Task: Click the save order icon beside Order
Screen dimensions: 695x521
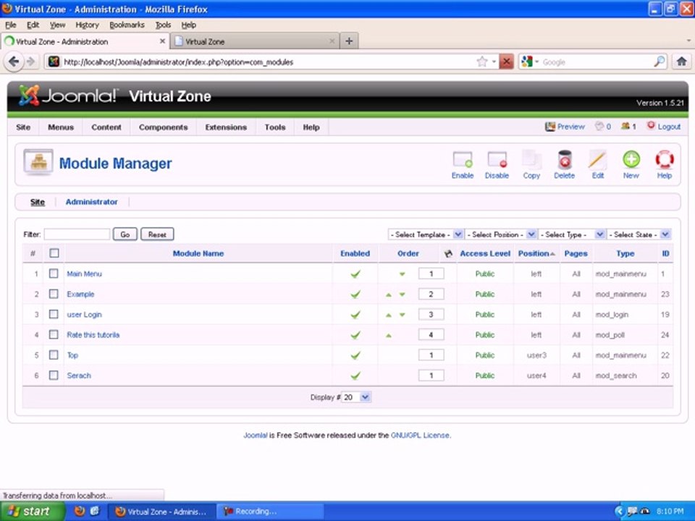Action: click(x=448, y=253)
